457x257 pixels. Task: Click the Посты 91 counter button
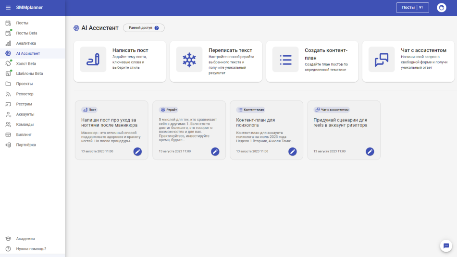click(x=412, y=8)
